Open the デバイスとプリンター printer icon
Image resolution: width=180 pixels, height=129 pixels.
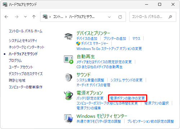(x=68, y=36)
